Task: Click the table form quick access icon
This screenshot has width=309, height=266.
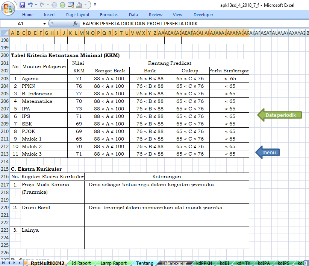Action: point(71,5)
